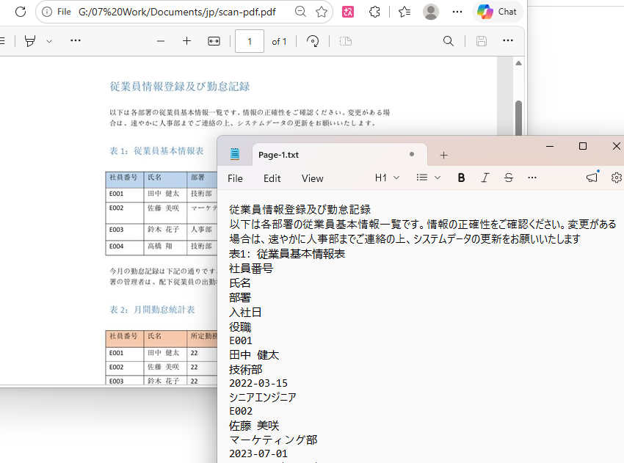Fit PDF to width

point(214,41)
